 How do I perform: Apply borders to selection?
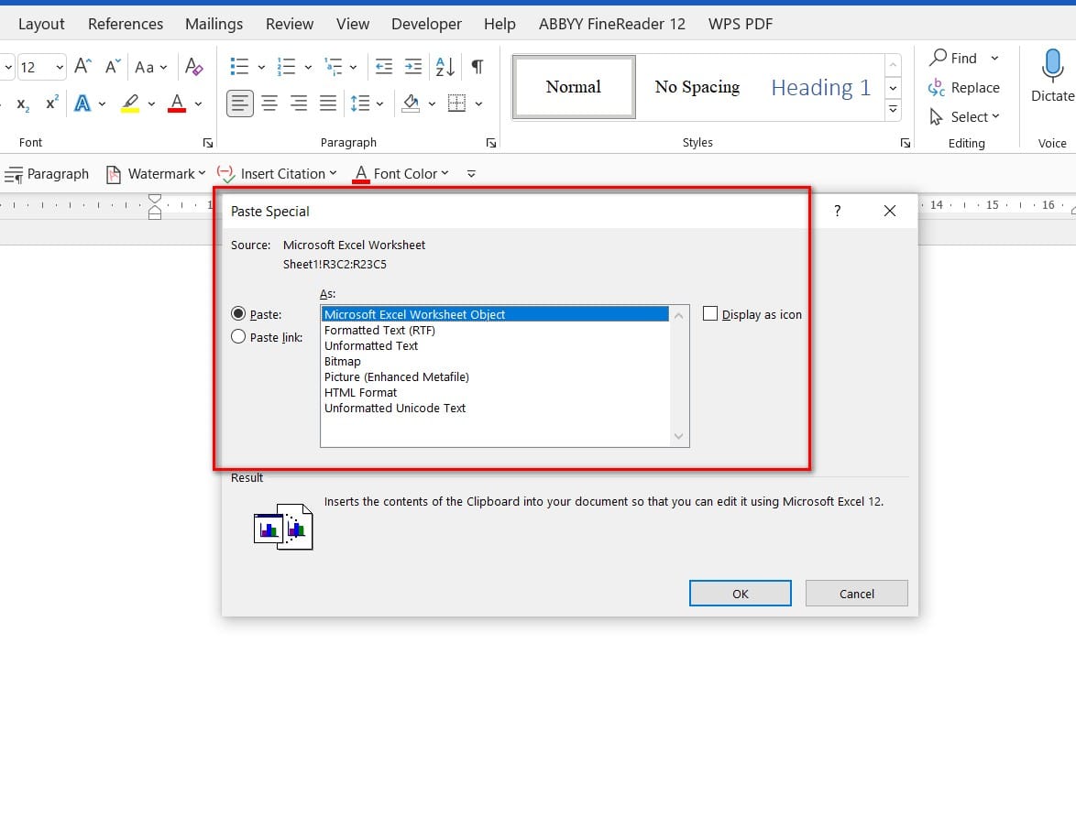click(x=456, y=104)
